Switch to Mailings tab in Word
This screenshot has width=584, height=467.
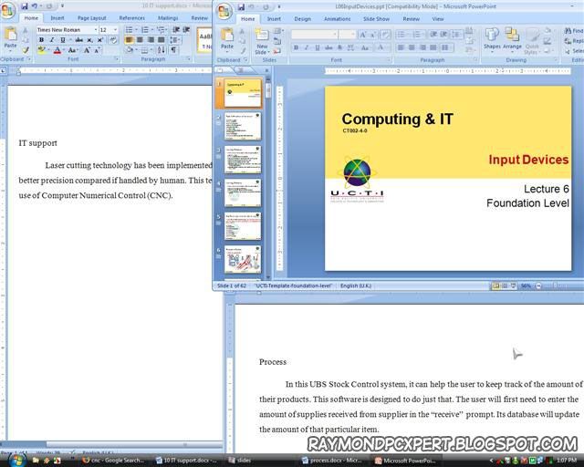(168, 18)
